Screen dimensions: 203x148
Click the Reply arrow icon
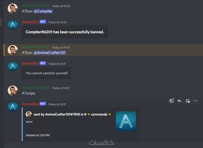tap(180, 101)
